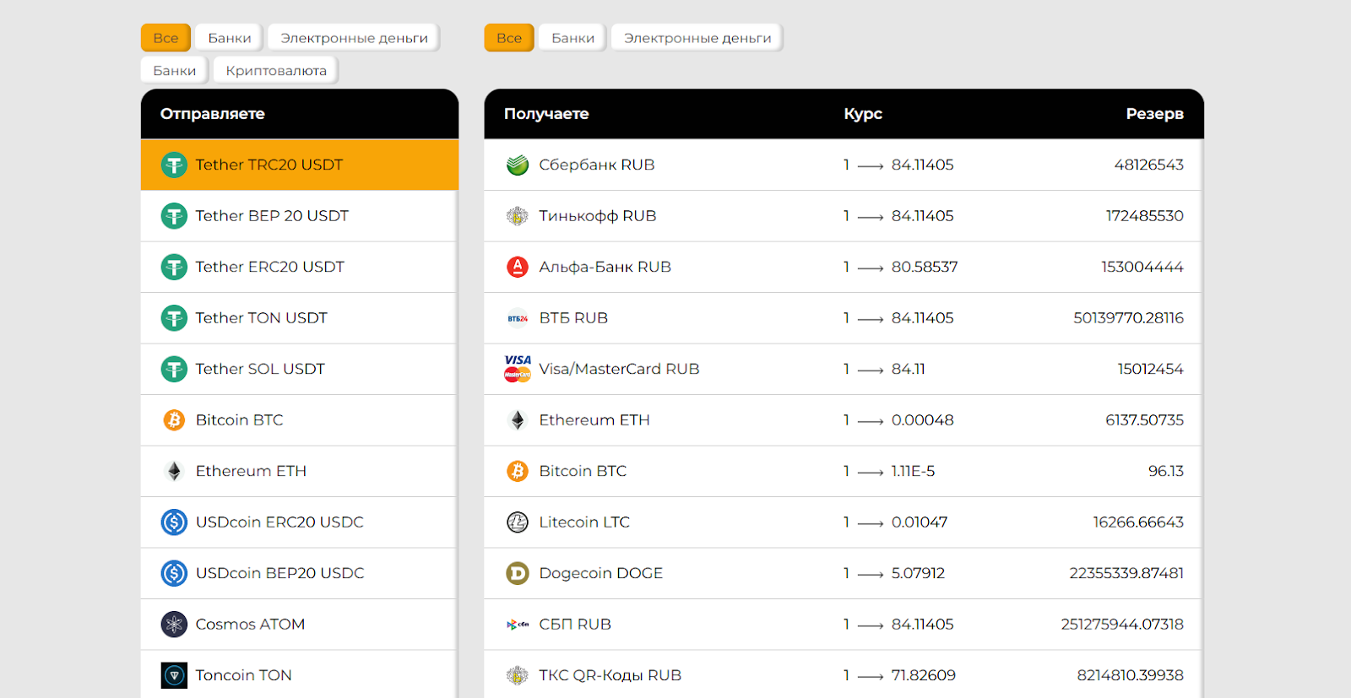This screenshot has width=1351, height=698.
Task: Choose right-side "Банки" filter tab
Action: point(572,38)
